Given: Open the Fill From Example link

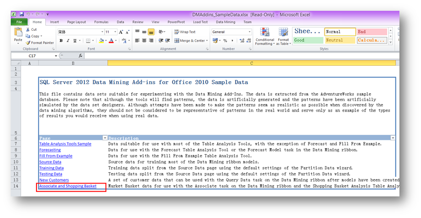Looking at the screenshot, I should (x=56, y=156).
